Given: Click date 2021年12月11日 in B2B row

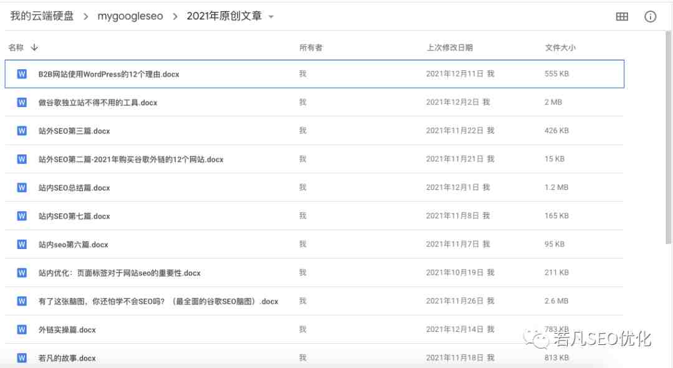Looking at the screenshot, I should (x=454, y=73).
